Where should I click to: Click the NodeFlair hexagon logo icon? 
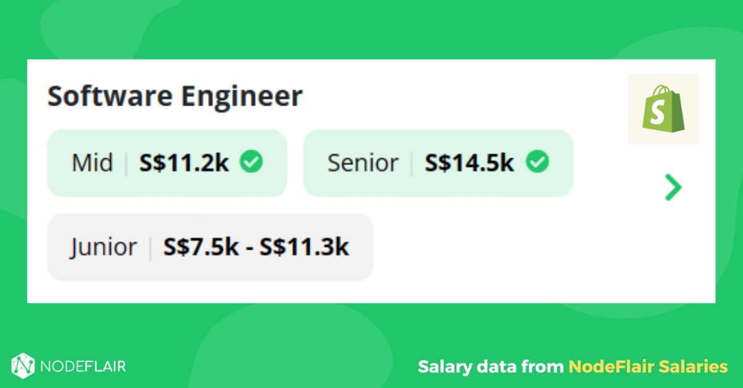(22, 366)
